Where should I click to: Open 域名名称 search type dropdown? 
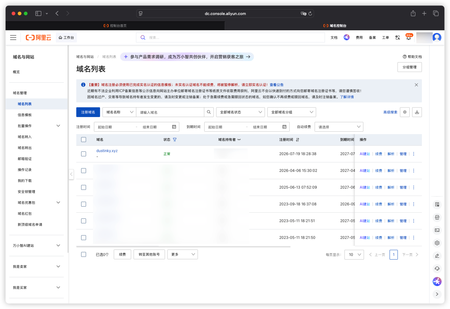point(119,112)
